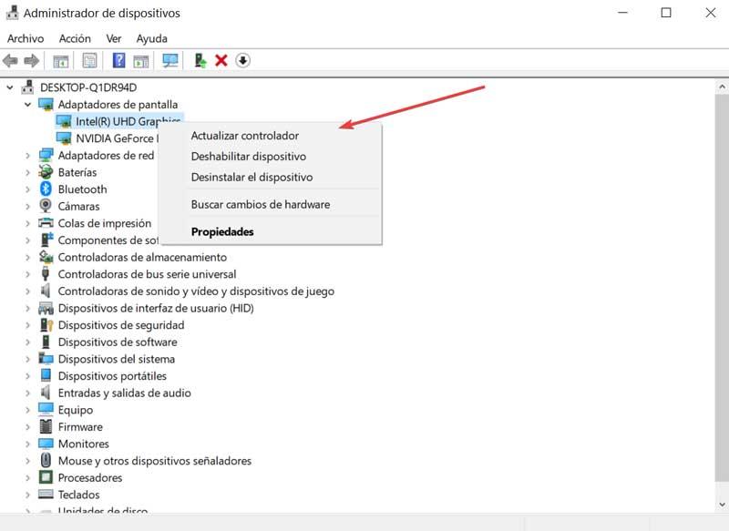Close the Administrador de dispositivos window
Viewport: 729px width, 531px height.
tap(710, 13)
